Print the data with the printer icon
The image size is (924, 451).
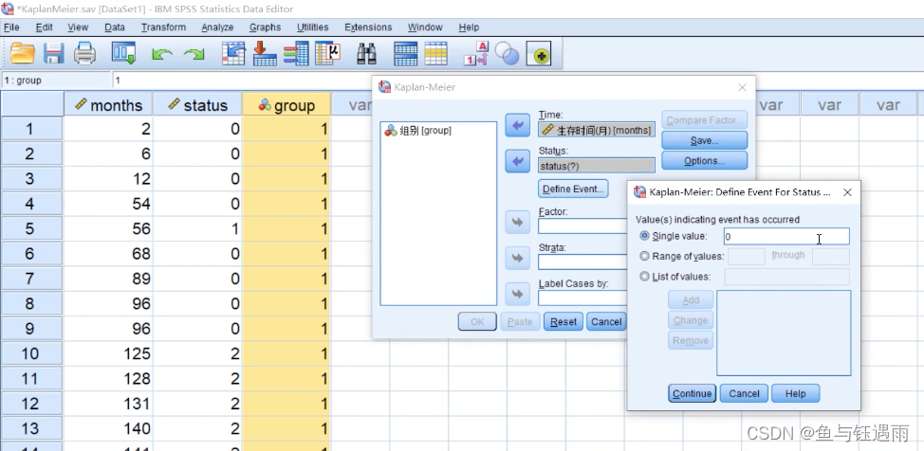coord(84,54)
